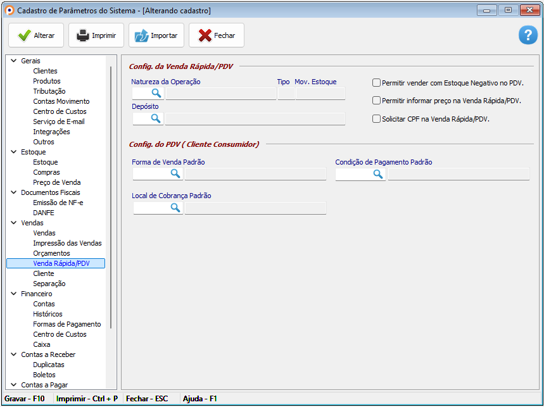Click magnifier search icon for Natureza da Operação
Viewport: 544px width, 407px height.
156,94
